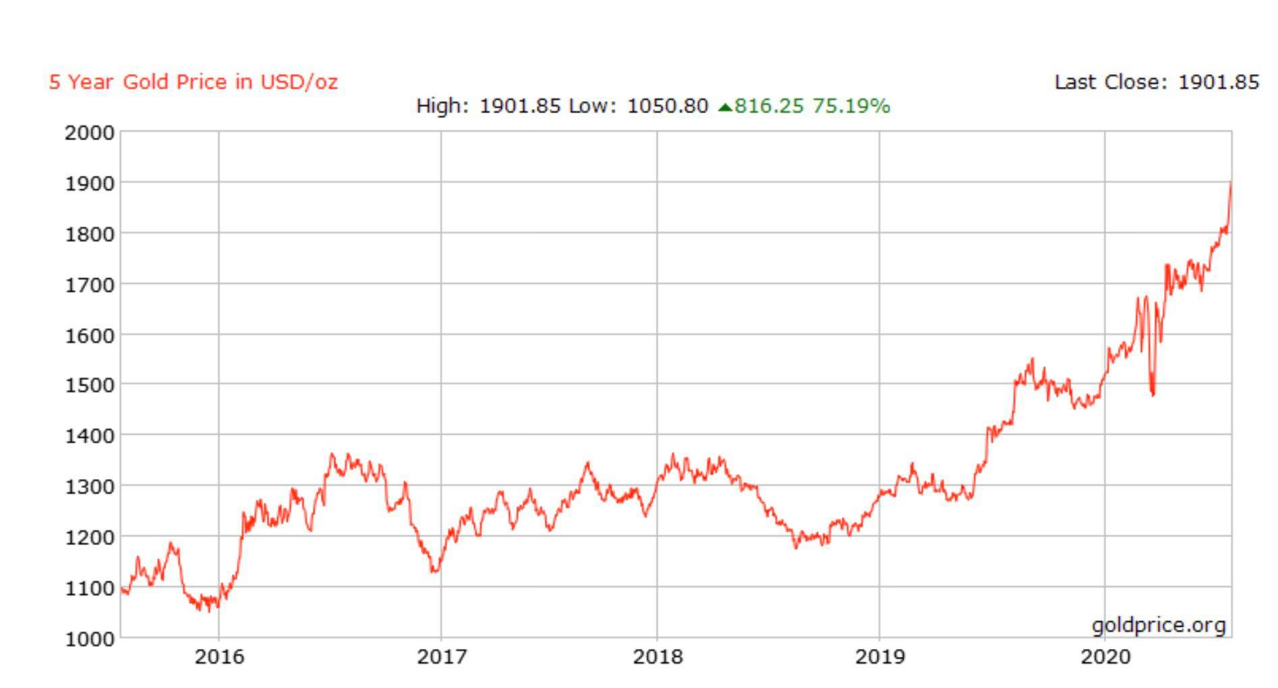The image size is (1278, 688).
Task: Click the green up-arrow change indicator
Action: 725,107
